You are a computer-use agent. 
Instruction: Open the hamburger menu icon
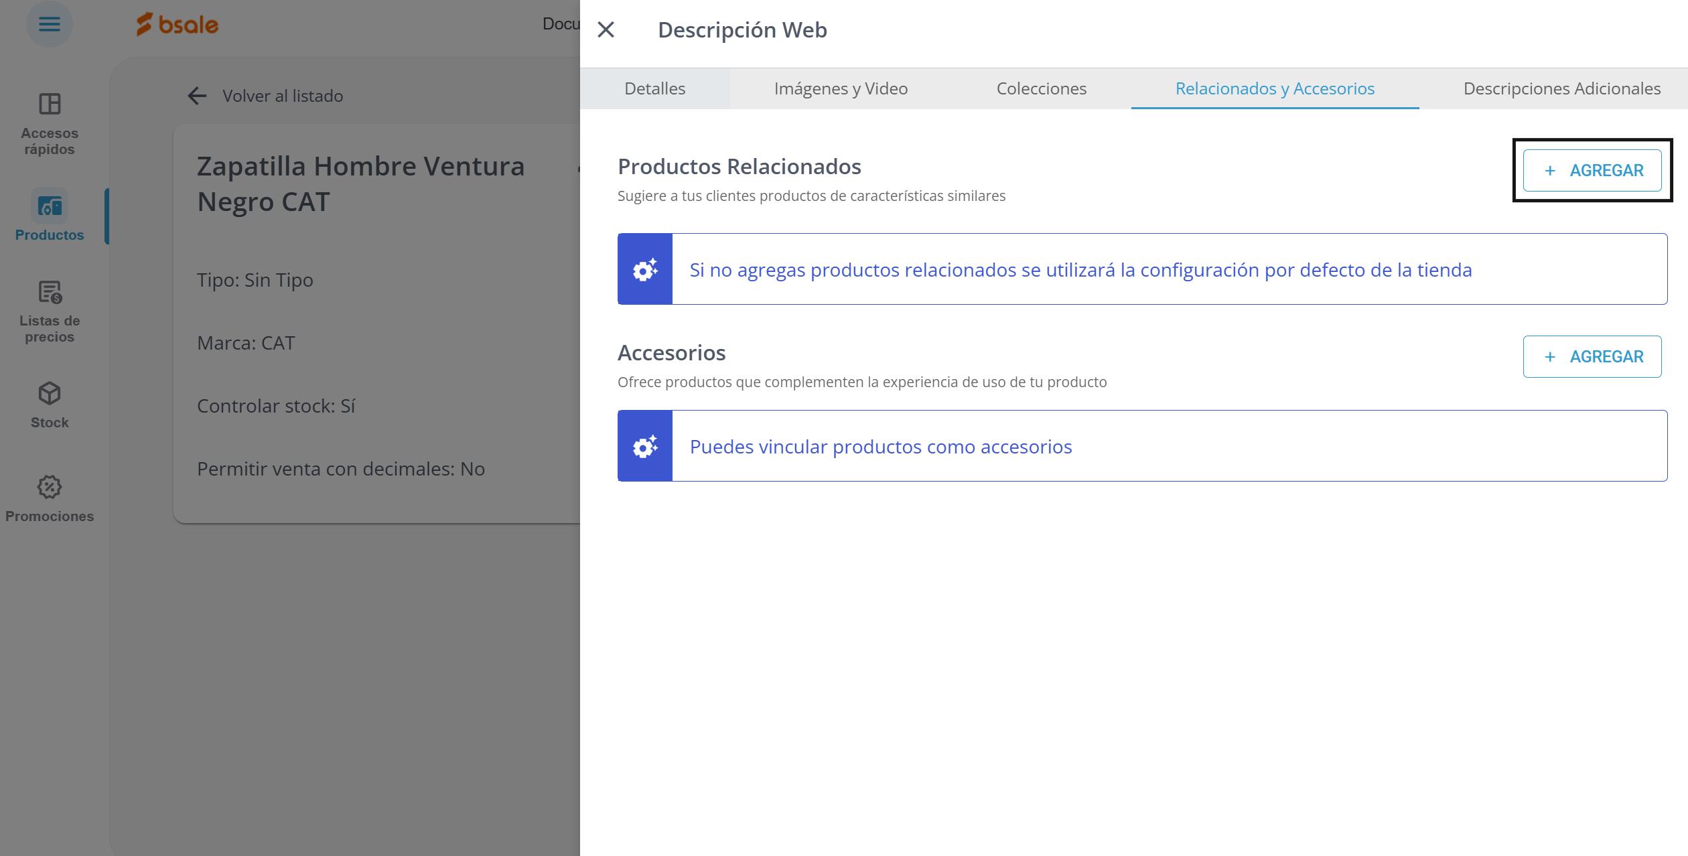point(49,25)
